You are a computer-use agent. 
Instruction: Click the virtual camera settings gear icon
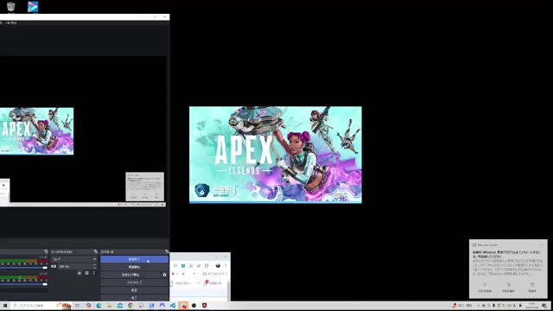coord(164,275)
